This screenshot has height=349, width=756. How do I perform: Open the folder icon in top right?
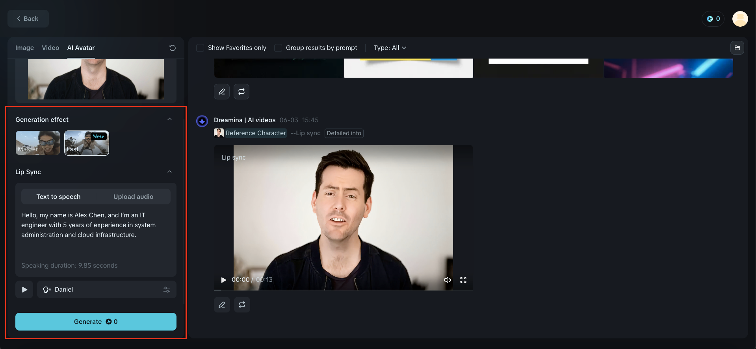coord(737,48)
